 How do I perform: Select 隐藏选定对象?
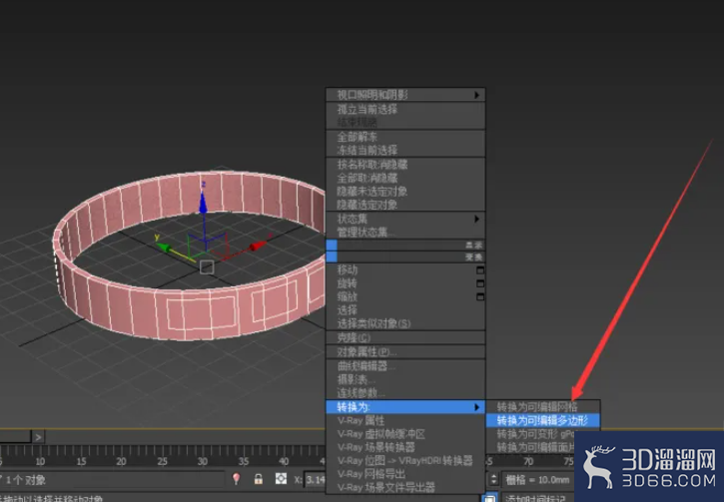click(x=367, y=205)
